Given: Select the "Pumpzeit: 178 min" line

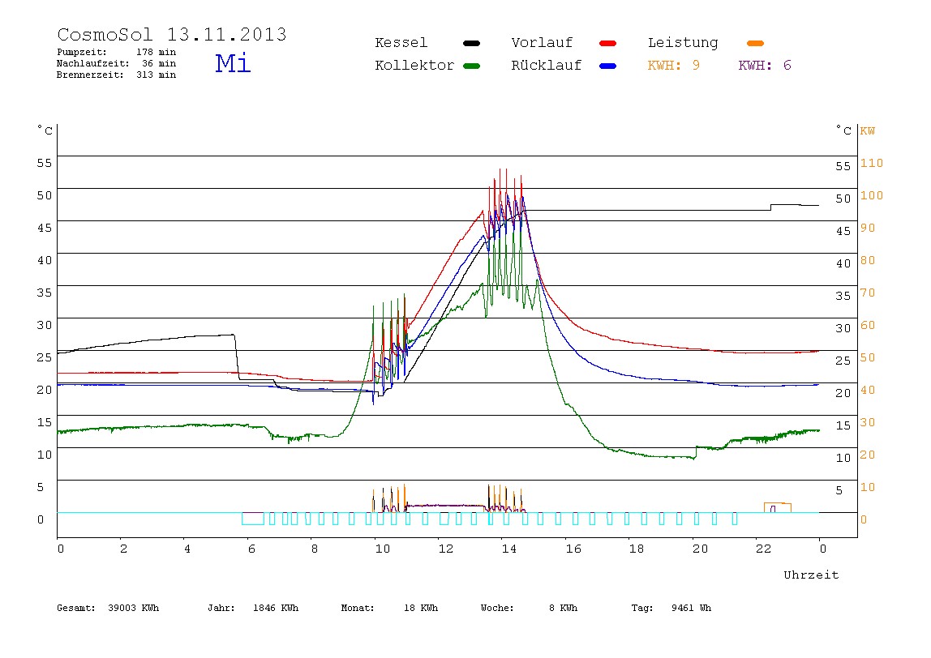Looking at the screenshot, I should point(117,52).
